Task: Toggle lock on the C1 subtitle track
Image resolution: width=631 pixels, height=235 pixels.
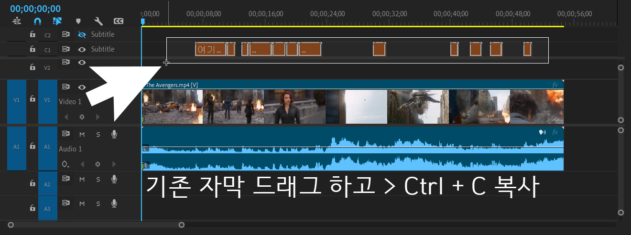Action: point(33,49)
